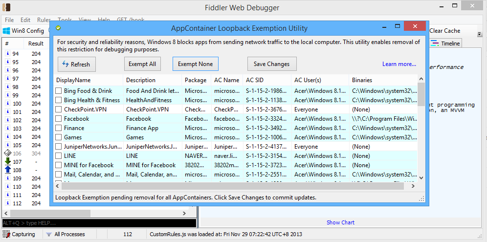487x242 pixels.
Task: Click the Win8 Config toolbar button
Action: pos(23,31)
